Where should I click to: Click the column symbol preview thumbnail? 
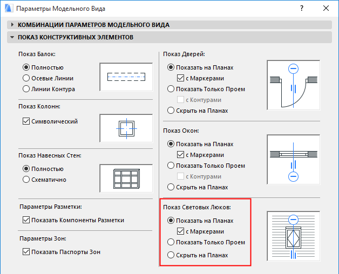tap(126, 128)
